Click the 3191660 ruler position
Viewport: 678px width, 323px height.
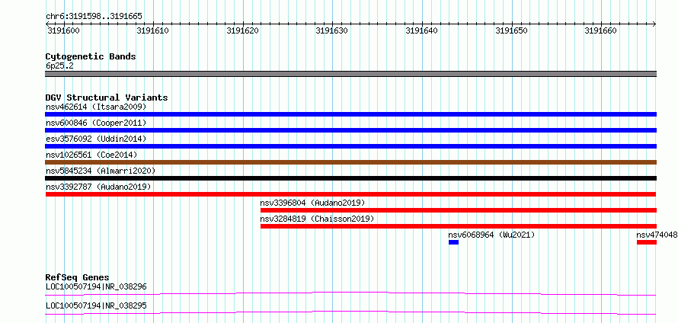tap(600, 30)
